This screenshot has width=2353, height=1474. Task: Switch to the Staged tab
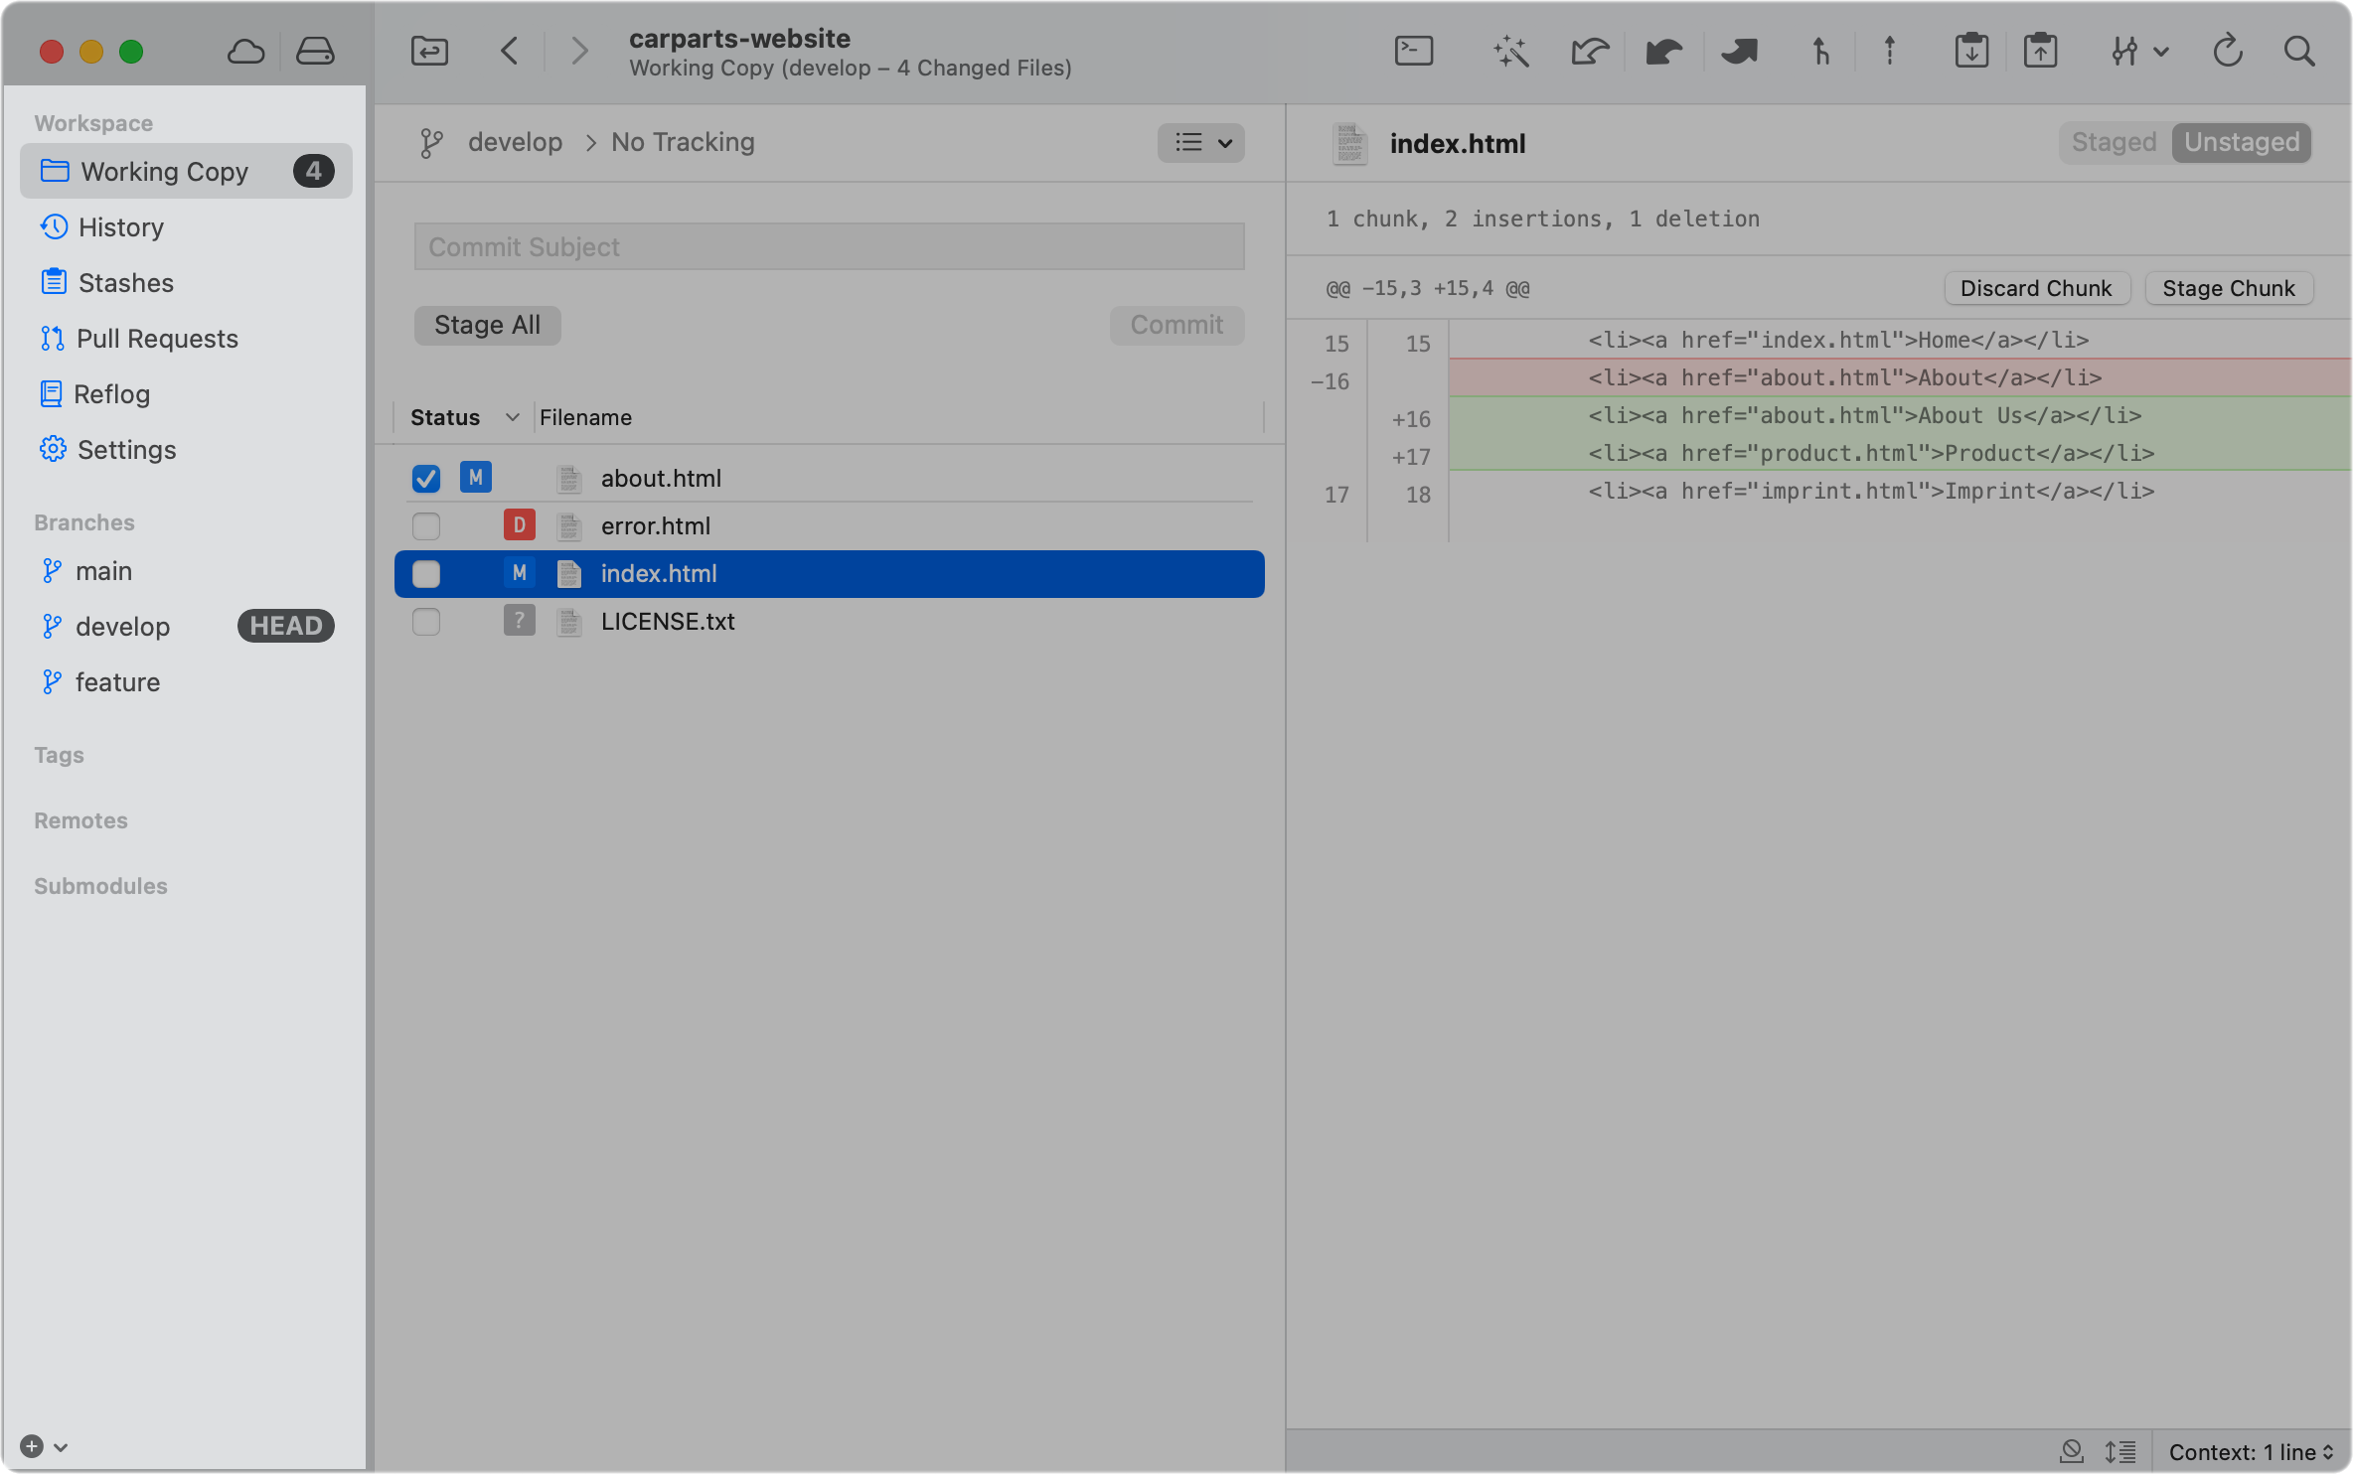[x=2114, y=143]
